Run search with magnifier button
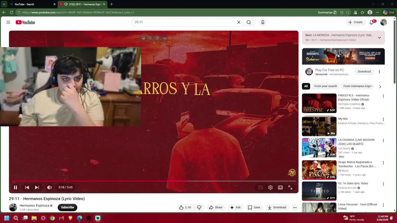 pos(249,22)
